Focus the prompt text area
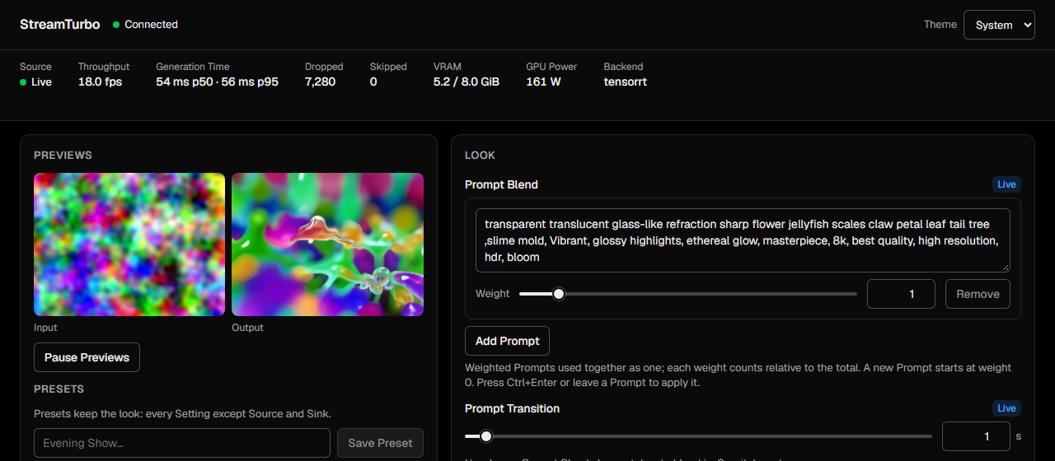The image size is (1055, 461). [743, 240]
